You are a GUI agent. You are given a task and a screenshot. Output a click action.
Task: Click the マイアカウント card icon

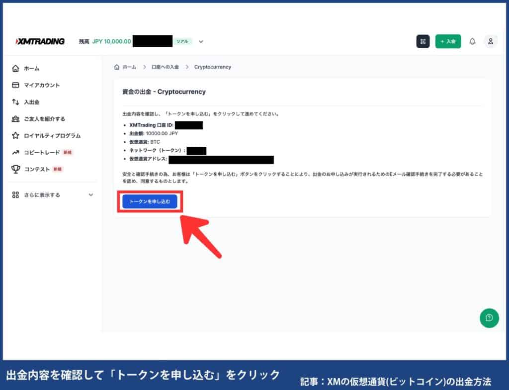(x=15, y=85)
